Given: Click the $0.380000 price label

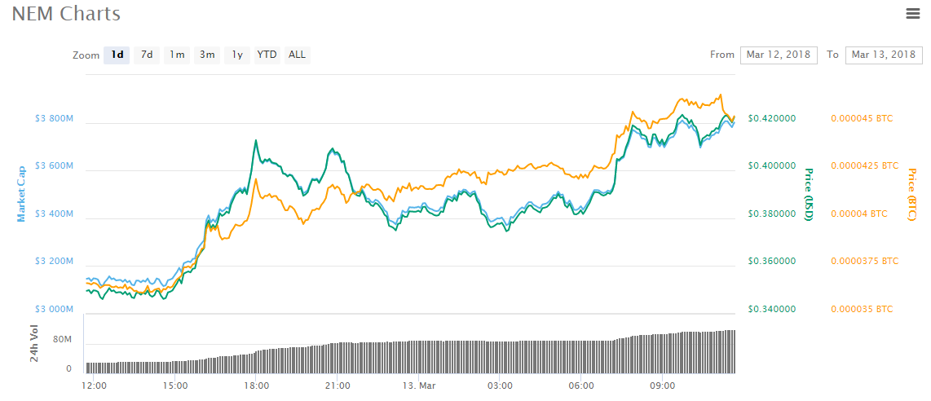Looking at the screenshot, I should click(x=772, y=214).
